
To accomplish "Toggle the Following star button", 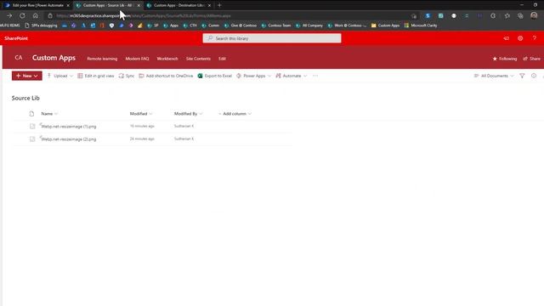I will tap(504, 59).
